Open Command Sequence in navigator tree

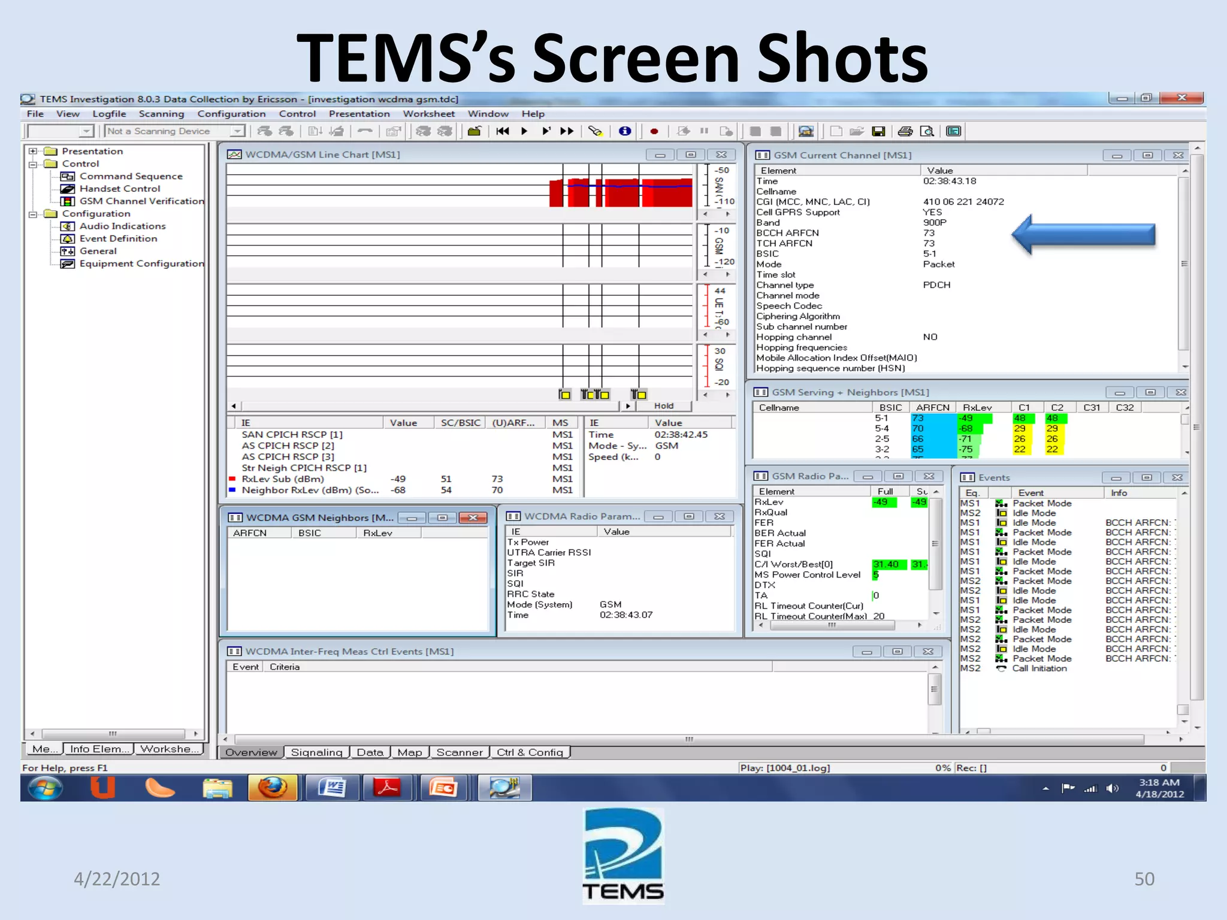[131, 176]
